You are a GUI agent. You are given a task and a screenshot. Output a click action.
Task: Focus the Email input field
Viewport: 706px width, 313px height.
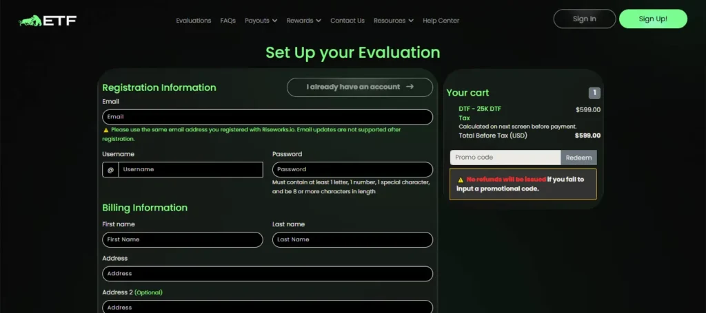(x=268, y=117)
